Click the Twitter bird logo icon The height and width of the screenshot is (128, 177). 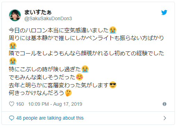tap(164, 13)
